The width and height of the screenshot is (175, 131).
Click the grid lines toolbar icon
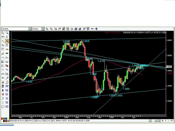(x=55, y=29)
